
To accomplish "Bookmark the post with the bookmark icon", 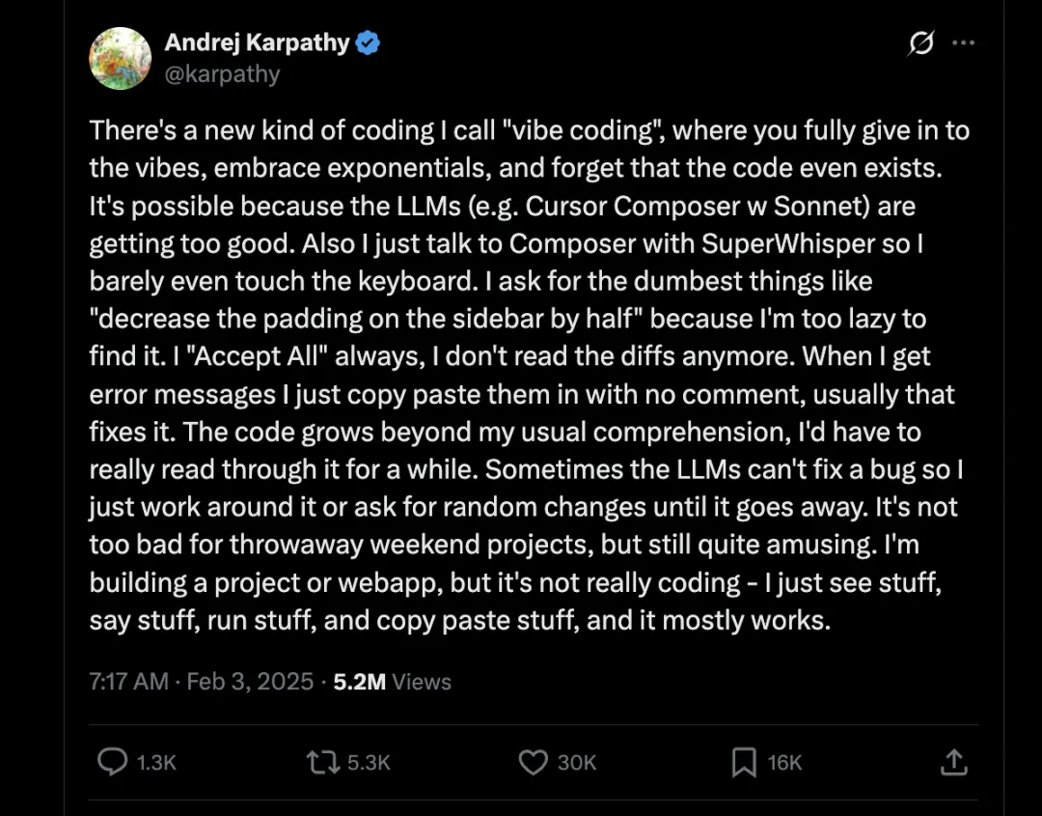I will [x=744, y=763].
